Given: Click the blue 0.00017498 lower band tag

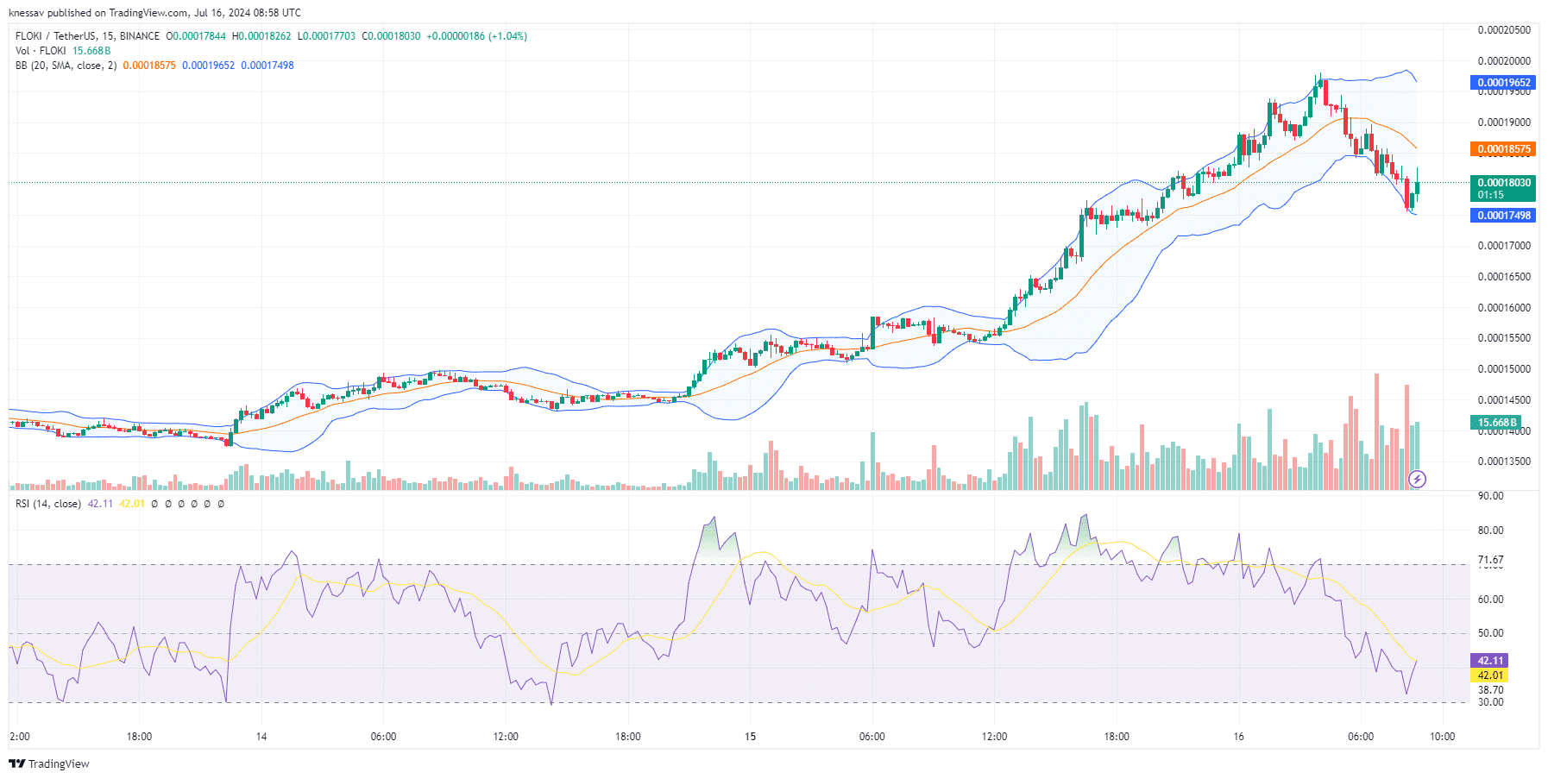Looking at the screenshot, I should click(x=1504, y=216).
